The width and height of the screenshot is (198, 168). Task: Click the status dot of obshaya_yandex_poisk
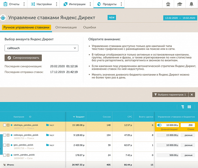[11, 125]
